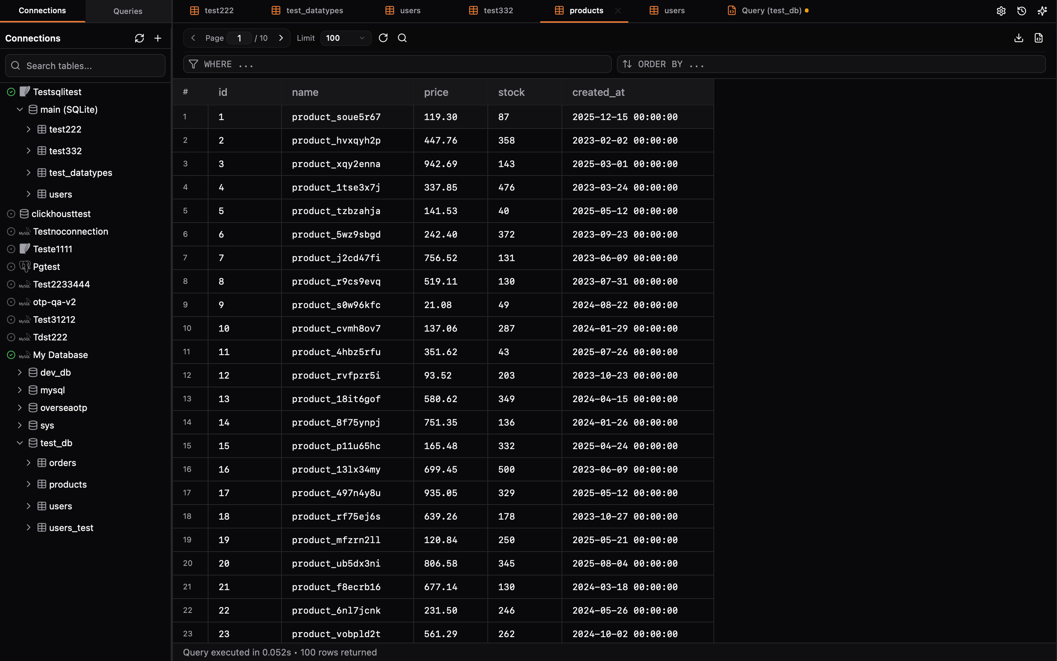Go to the next page of results

click(281, 38)
